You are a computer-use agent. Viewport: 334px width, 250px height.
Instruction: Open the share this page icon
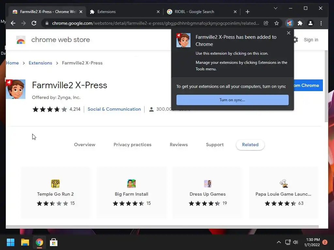(x=266, y=23)
